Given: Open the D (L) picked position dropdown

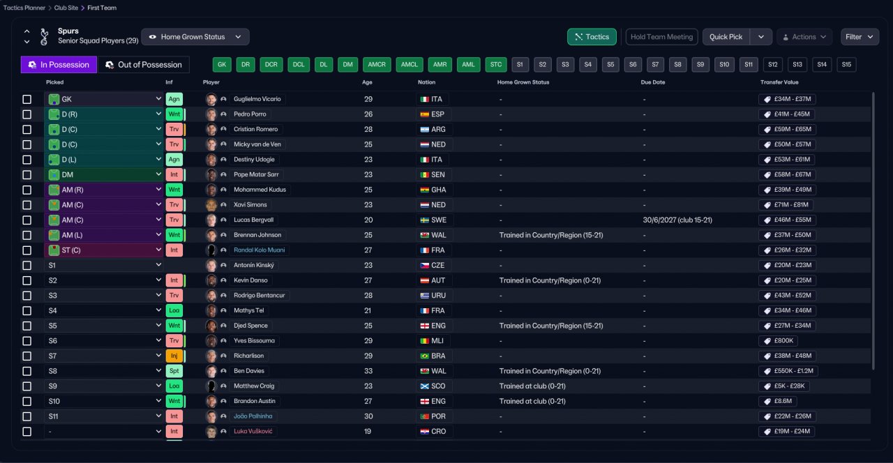Looking at the screenshot, I should pyautogui.click(x=104, y=160).
